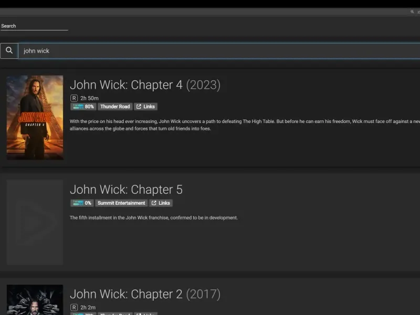The width and height of the screenshot is (420, 315).
Task: Open the Links button for Chapter 4
Action: pos(145,107)
